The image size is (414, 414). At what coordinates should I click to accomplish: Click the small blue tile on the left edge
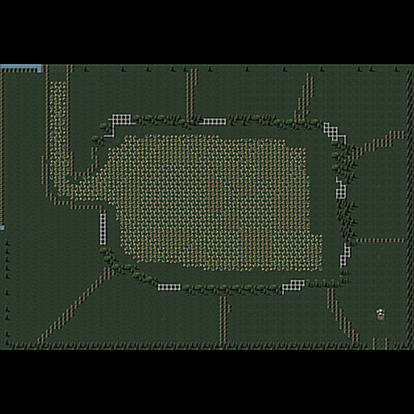[x=2, y=228]
